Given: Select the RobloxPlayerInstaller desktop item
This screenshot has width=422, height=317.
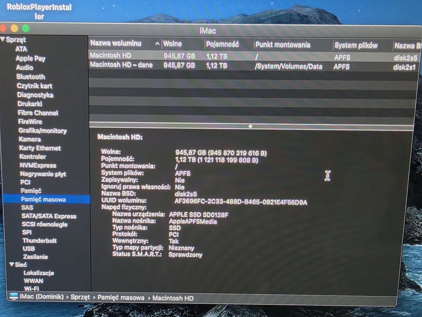Looking at the screenshot, I should click(39, 11).
